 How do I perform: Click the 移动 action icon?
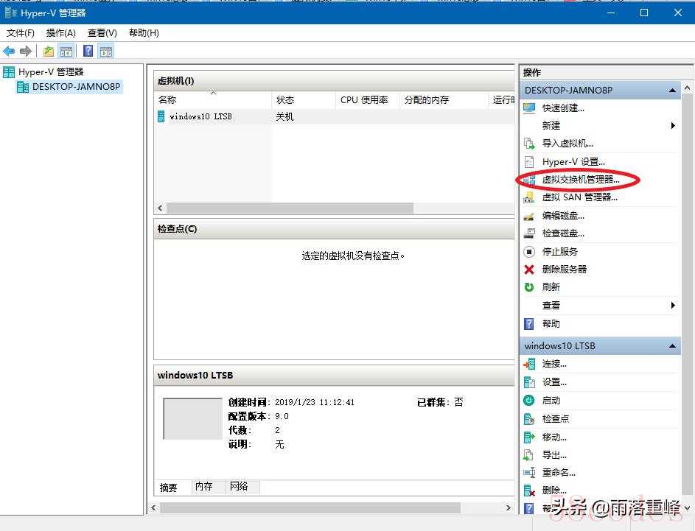click(x=529, y=437)
